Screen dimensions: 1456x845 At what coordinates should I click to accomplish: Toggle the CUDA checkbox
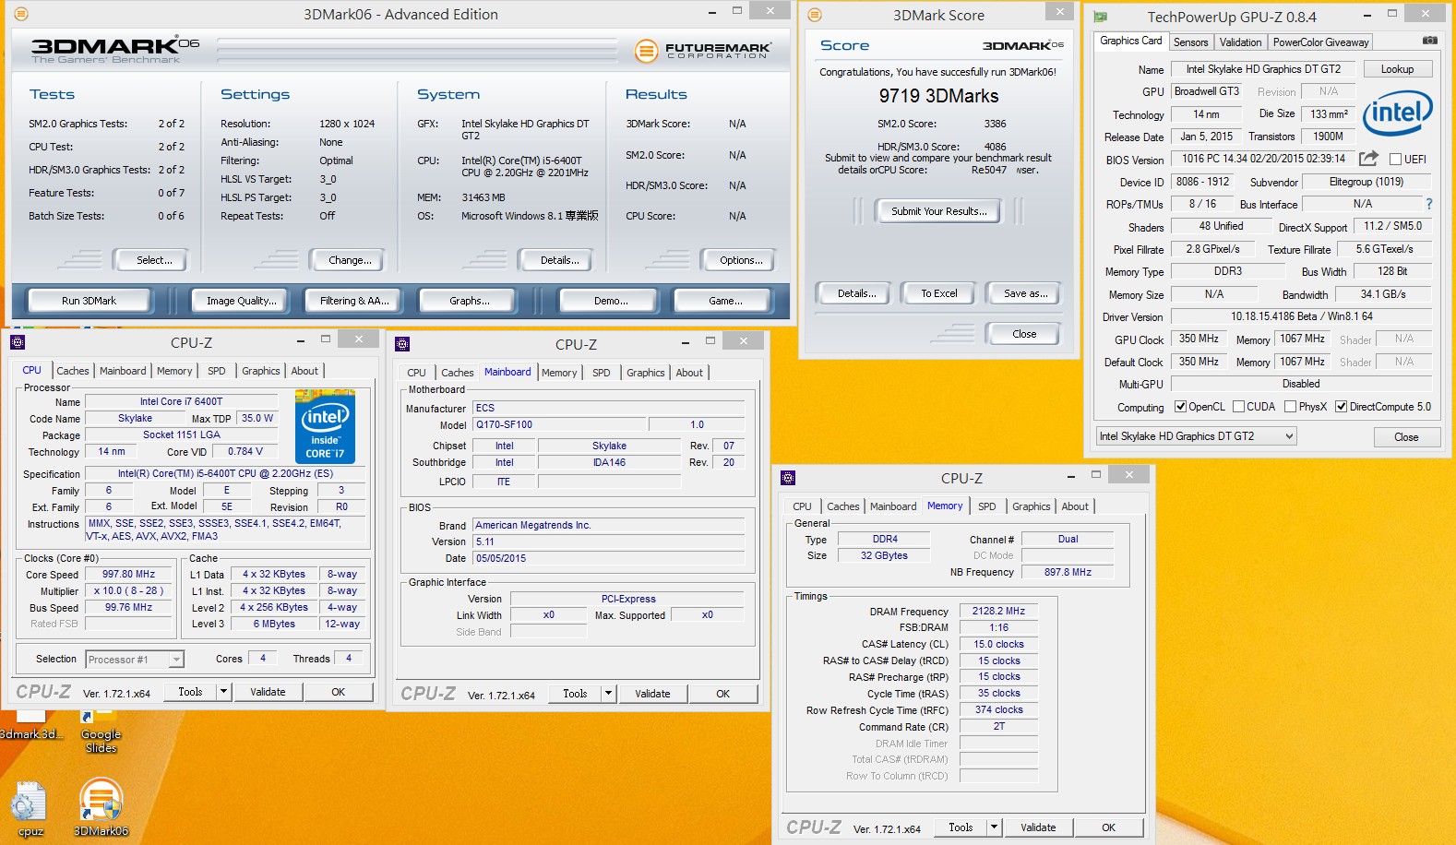(1238, 407)
